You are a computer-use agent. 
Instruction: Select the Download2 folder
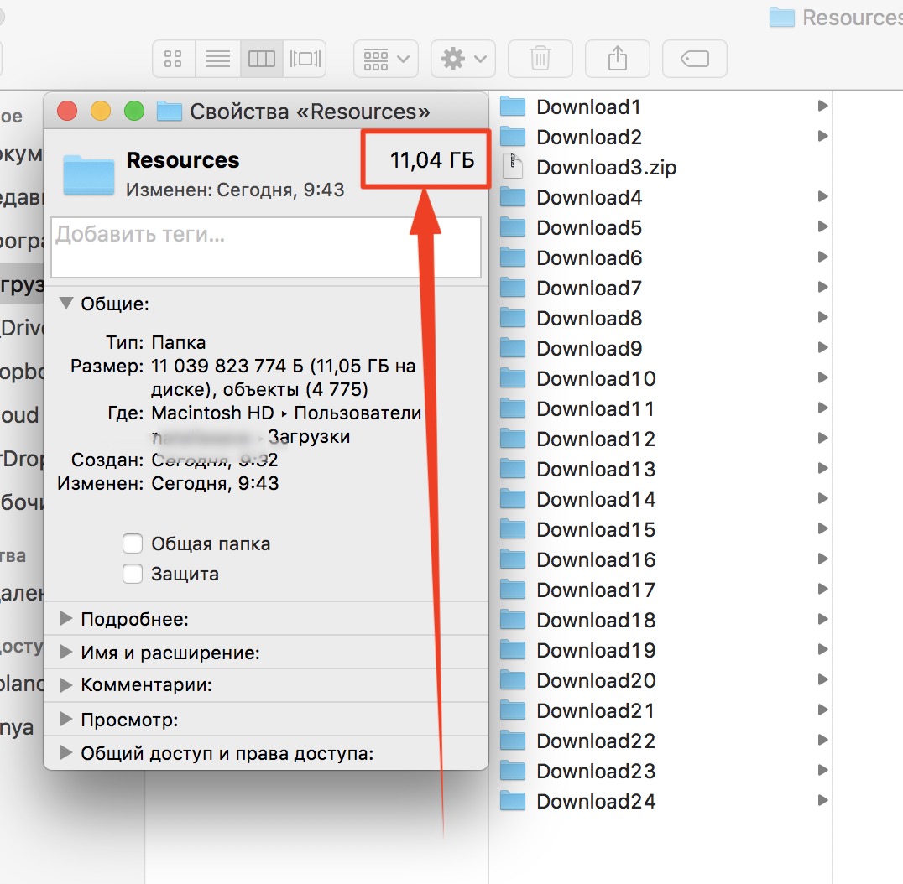(x=662, y=137)
